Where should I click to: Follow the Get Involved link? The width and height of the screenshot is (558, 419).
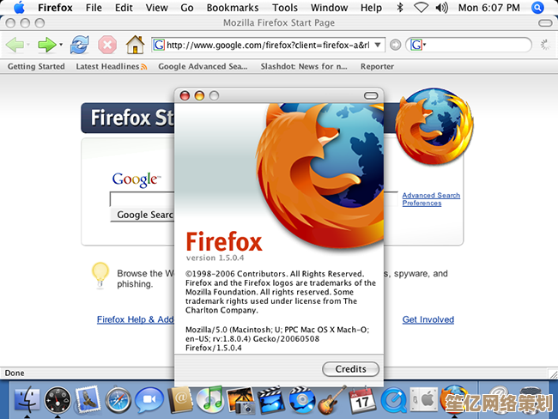428,319
